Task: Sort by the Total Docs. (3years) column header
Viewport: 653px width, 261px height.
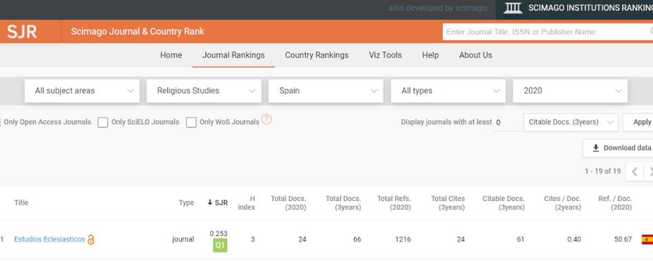Action: click(x=343, y=203)
